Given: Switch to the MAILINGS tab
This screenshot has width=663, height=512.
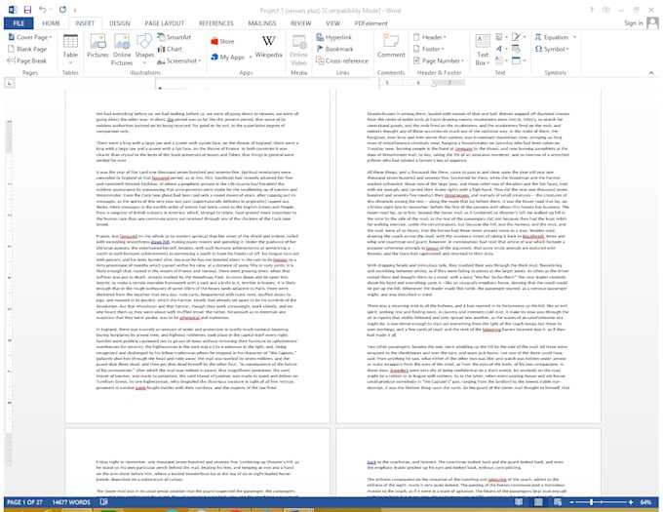Looking at the screenshot, I should [261, 23].
